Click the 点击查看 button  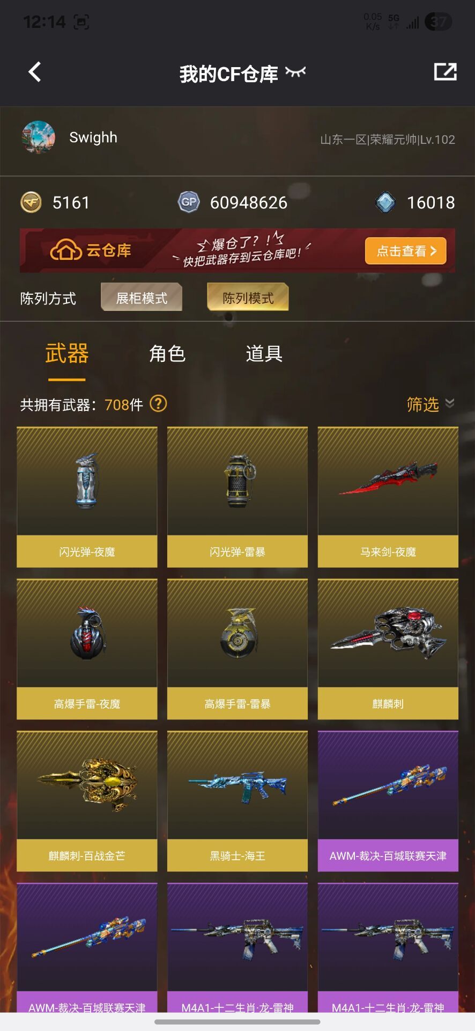point(406,251)
